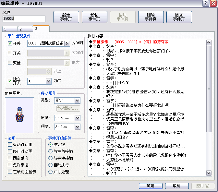Click the help question mark icon
Screen dimensions: 218x192
(x=206, y=3)
